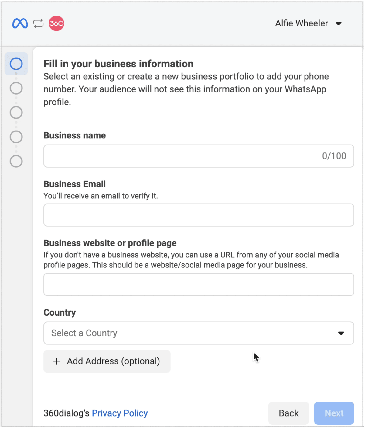The image size is (365, 429).
Task: Open the 360dialog Privacy Policy link
Action: click(x=120, y=413)
